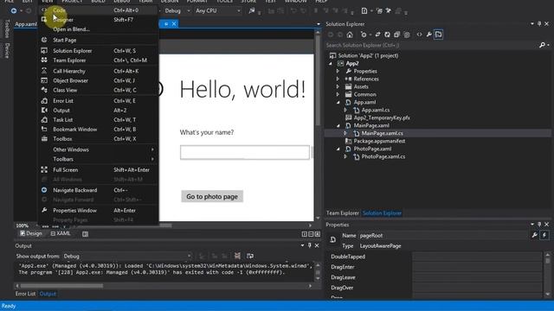Switch to XAML tab
The width and height of the screenshot is (554, 311).
coord(60,233)
